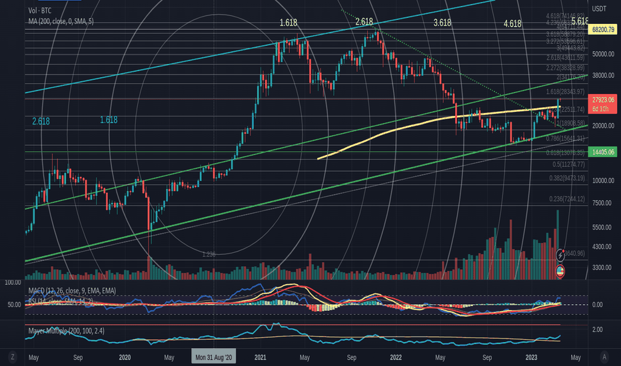Toggle the A auto-scale button
The width and height of the screenshot is (621, 366).
tap(604, 357)
